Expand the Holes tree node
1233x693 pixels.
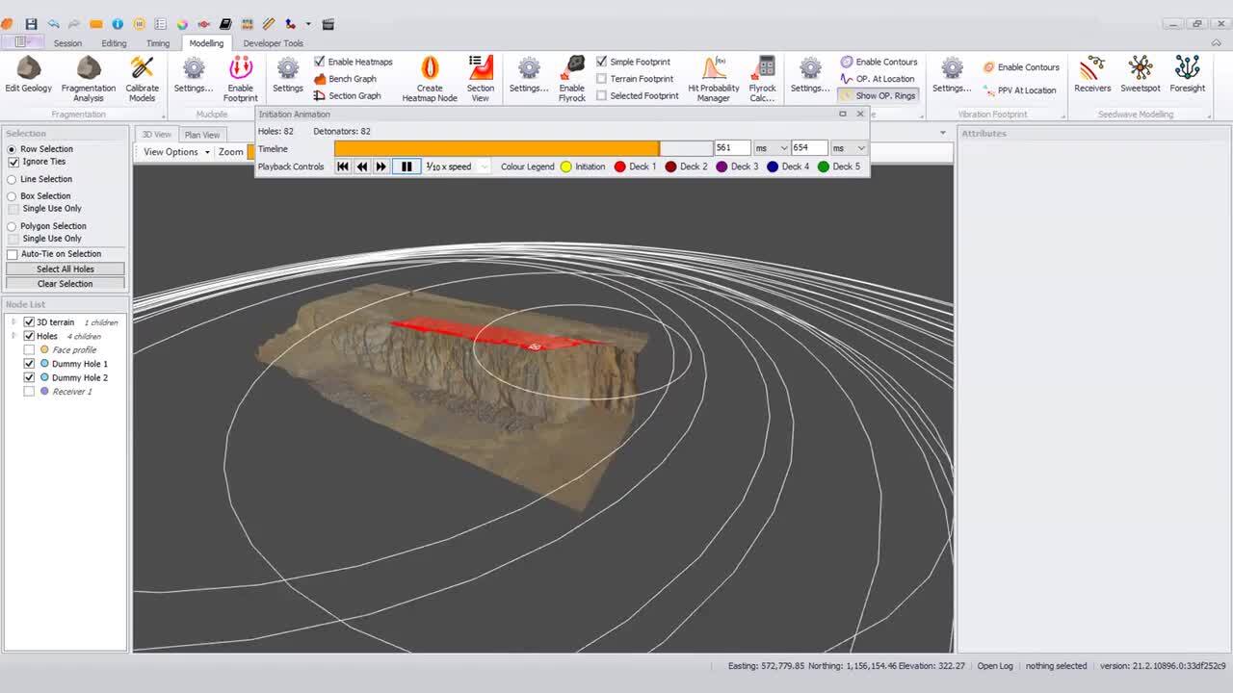[x=13, y=336]
